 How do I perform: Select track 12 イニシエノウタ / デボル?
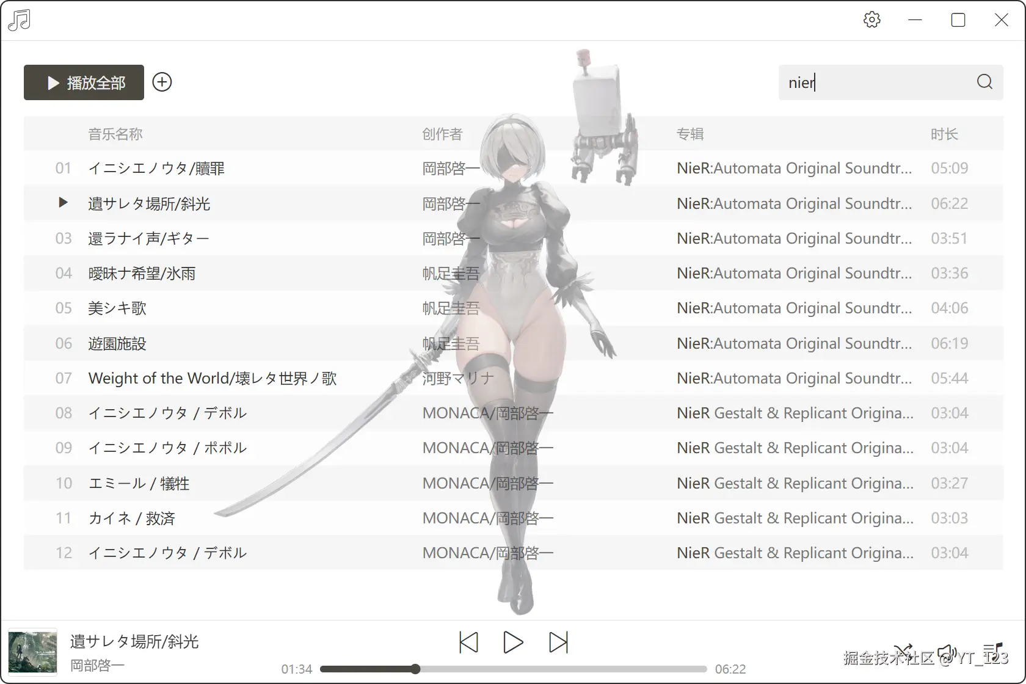(513, 553)
